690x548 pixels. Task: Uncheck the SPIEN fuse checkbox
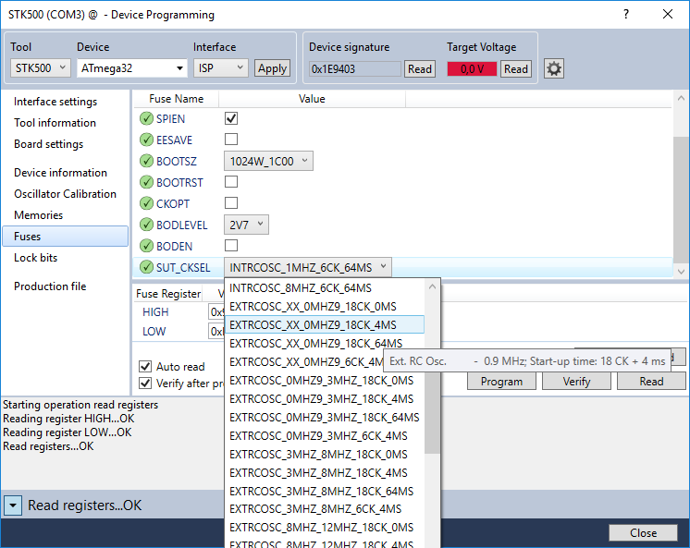232,118
